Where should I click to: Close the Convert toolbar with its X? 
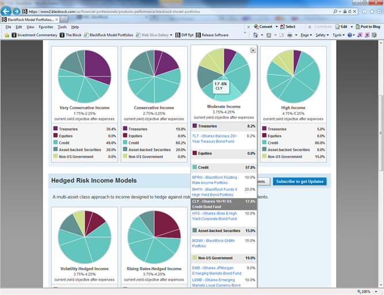(x=248, y=27)
